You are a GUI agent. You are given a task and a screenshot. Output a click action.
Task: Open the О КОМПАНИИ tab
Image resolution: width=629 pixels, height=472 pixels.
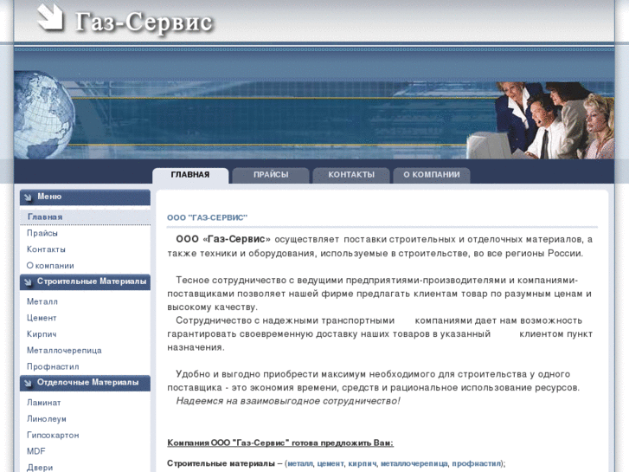(x=432, y=175)
